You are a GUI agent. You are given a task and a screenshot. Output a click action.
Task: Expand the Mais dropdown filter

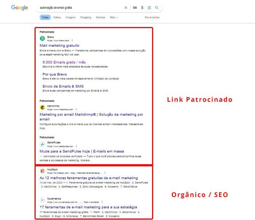point(113,17)
